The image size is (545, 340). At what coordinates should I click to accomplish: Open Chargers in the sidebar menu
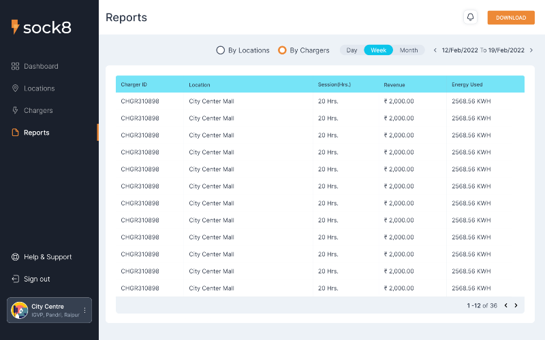(x=38, y=110)
